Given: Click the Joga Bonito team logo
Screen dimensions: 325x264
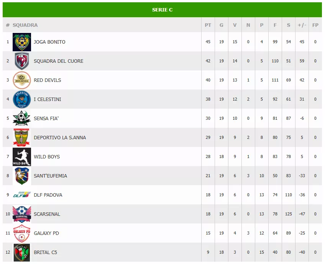Looking at the screenshot, I should click(x=22, y=42).
